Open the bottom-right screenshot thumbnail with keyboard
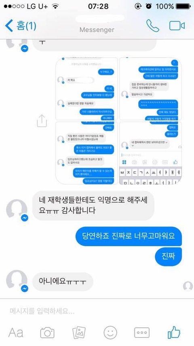The width and height of the screenshot is (194, 346). [150, 153]
